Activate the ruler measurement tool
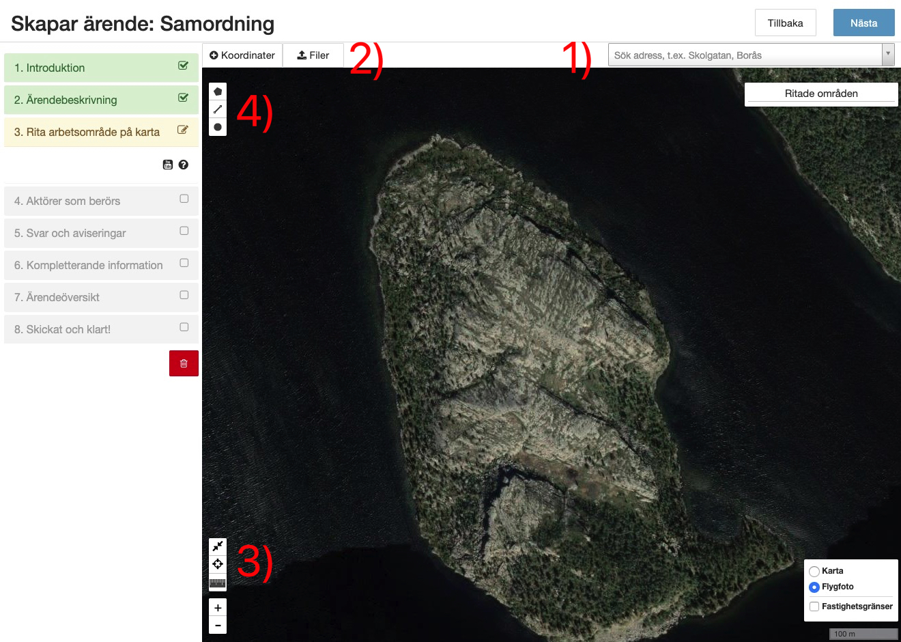Screen dimensions: 901x642 218,583
